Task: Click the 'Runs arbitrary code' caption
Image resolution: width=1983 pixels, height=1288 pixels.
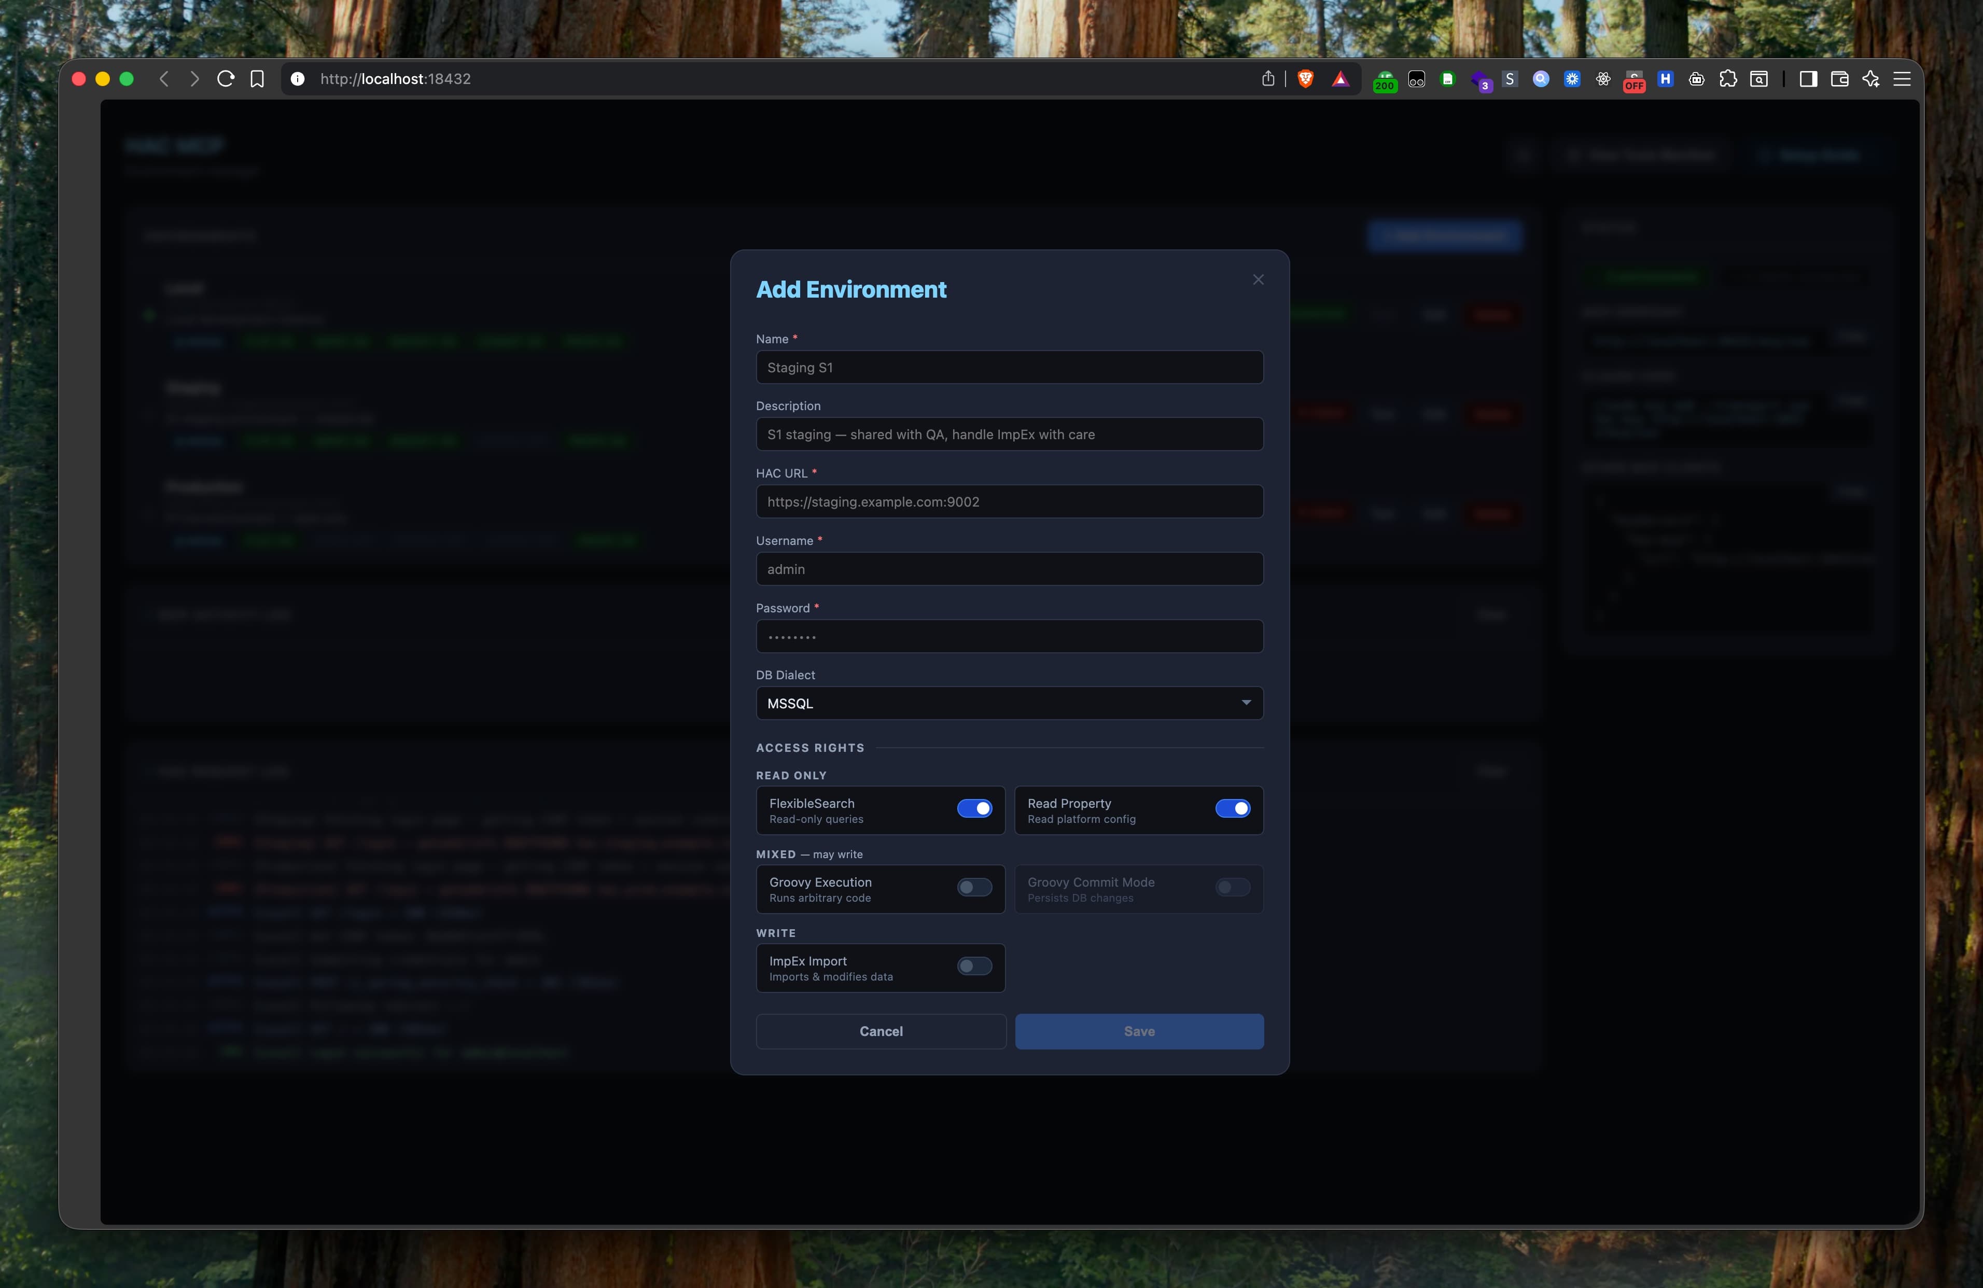Action: pos(820,898)
